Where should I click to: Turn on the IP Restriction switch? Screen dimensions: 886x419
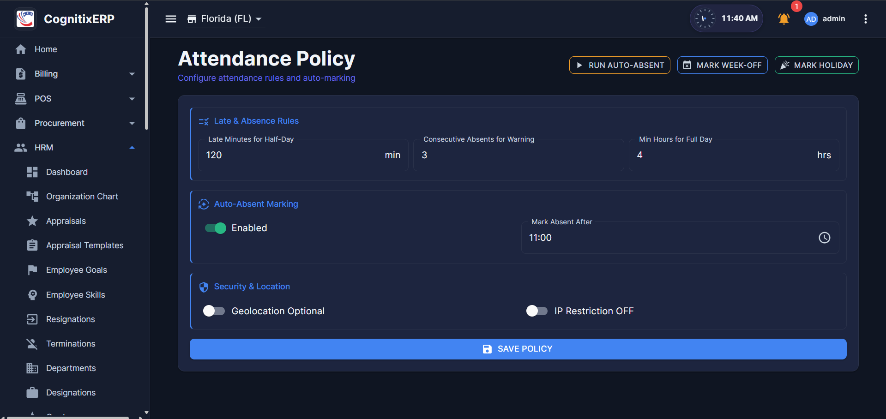coord(537,311)
